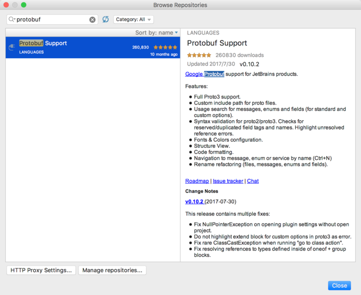Click the plugin icon of Protobuf Support
361x295 pixels.
pyautogui.click(x=12, y=47)
